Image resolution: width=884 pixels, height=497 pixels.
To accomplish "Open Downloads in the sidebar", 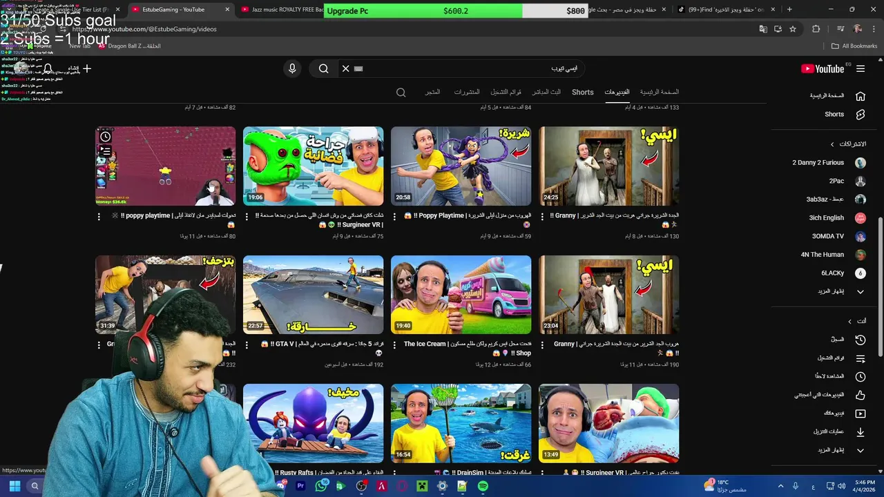I will [838, 432].
